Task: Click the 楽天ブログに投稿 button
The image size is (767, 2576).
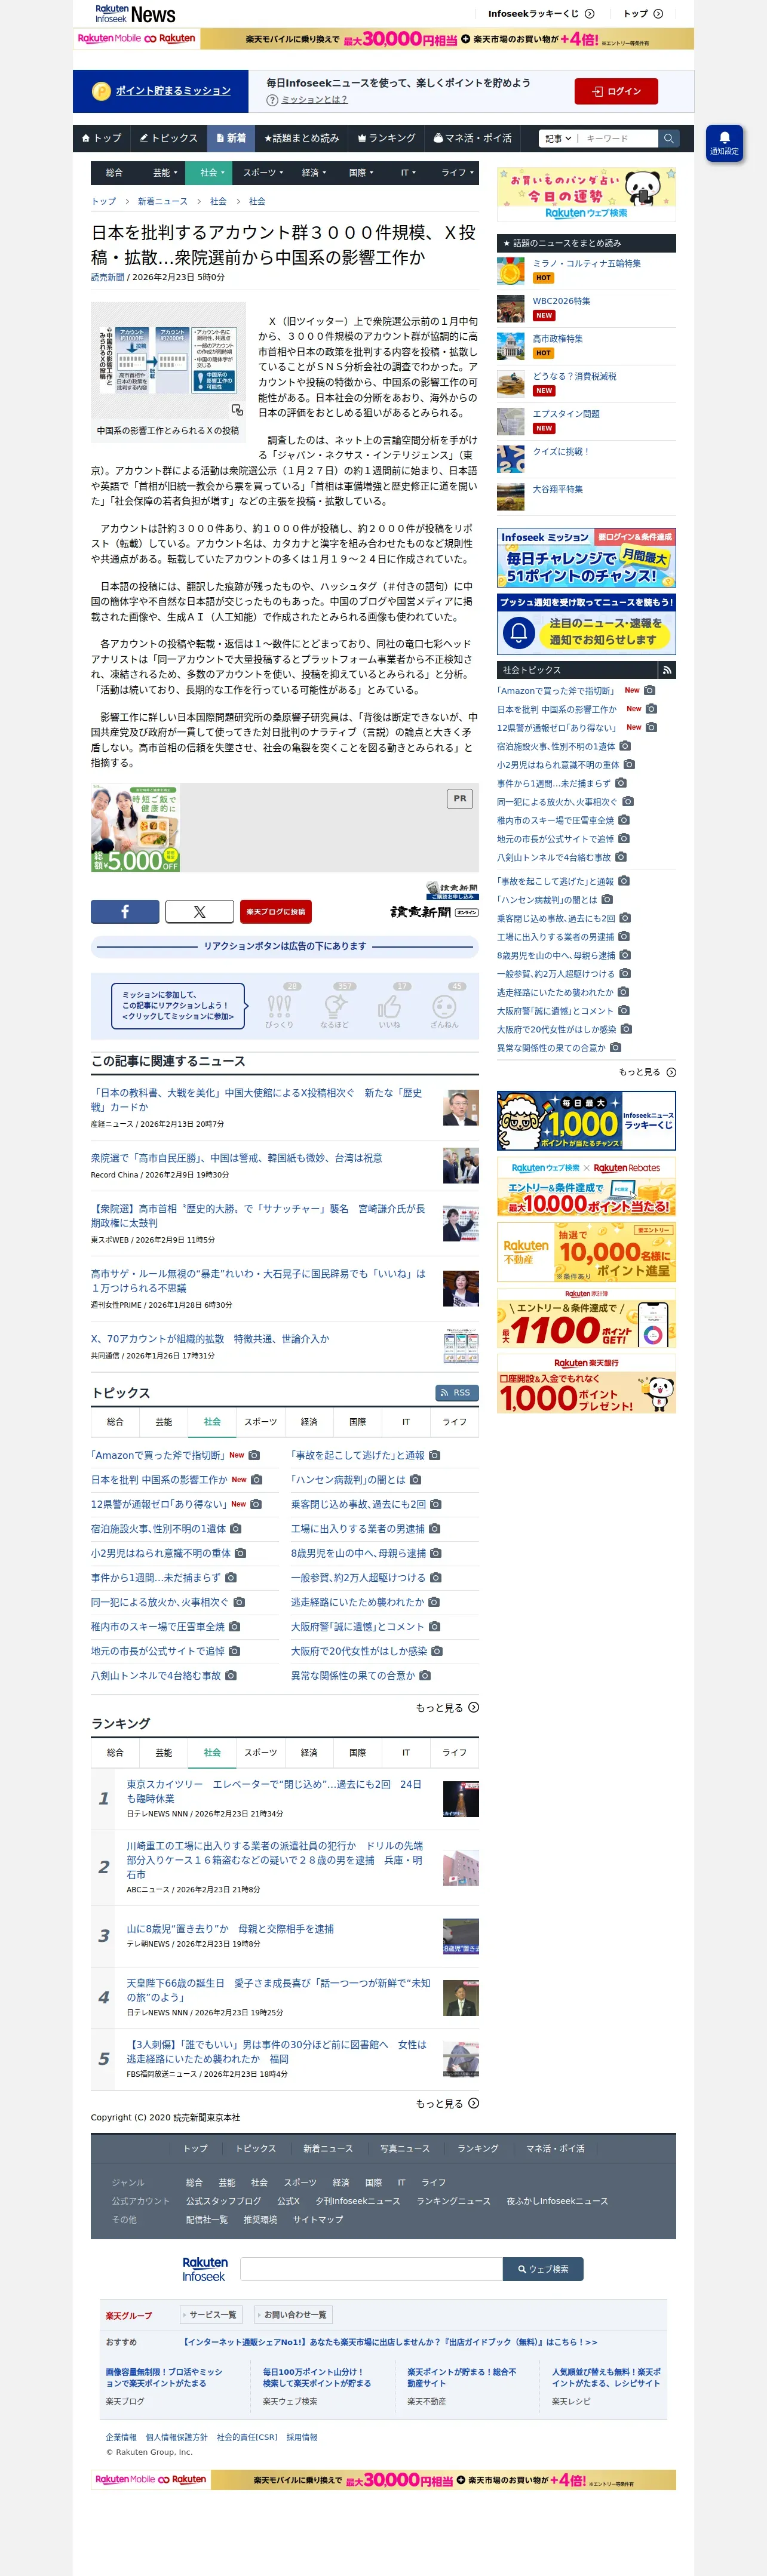Action: coord(276,911)
